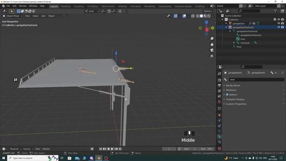Toggle X-ray display in viewport header
Screen dimensions: 286x161
tap(193, 16)
